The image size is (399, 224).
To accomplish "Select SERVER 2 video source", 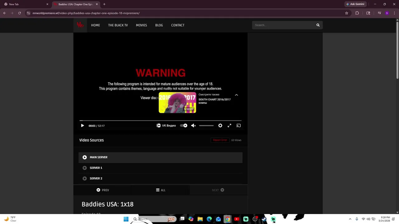I will tap(161, 179).
